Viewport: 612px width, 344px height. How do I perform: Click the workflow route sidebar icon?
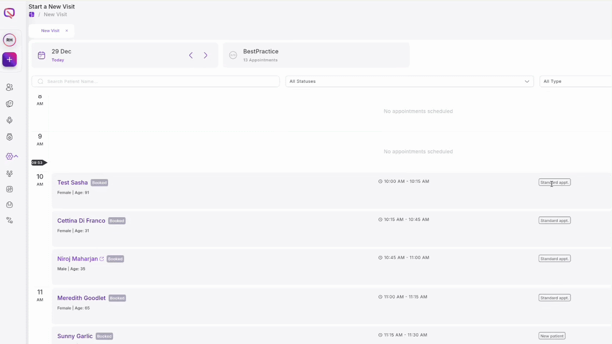(9, 220)
